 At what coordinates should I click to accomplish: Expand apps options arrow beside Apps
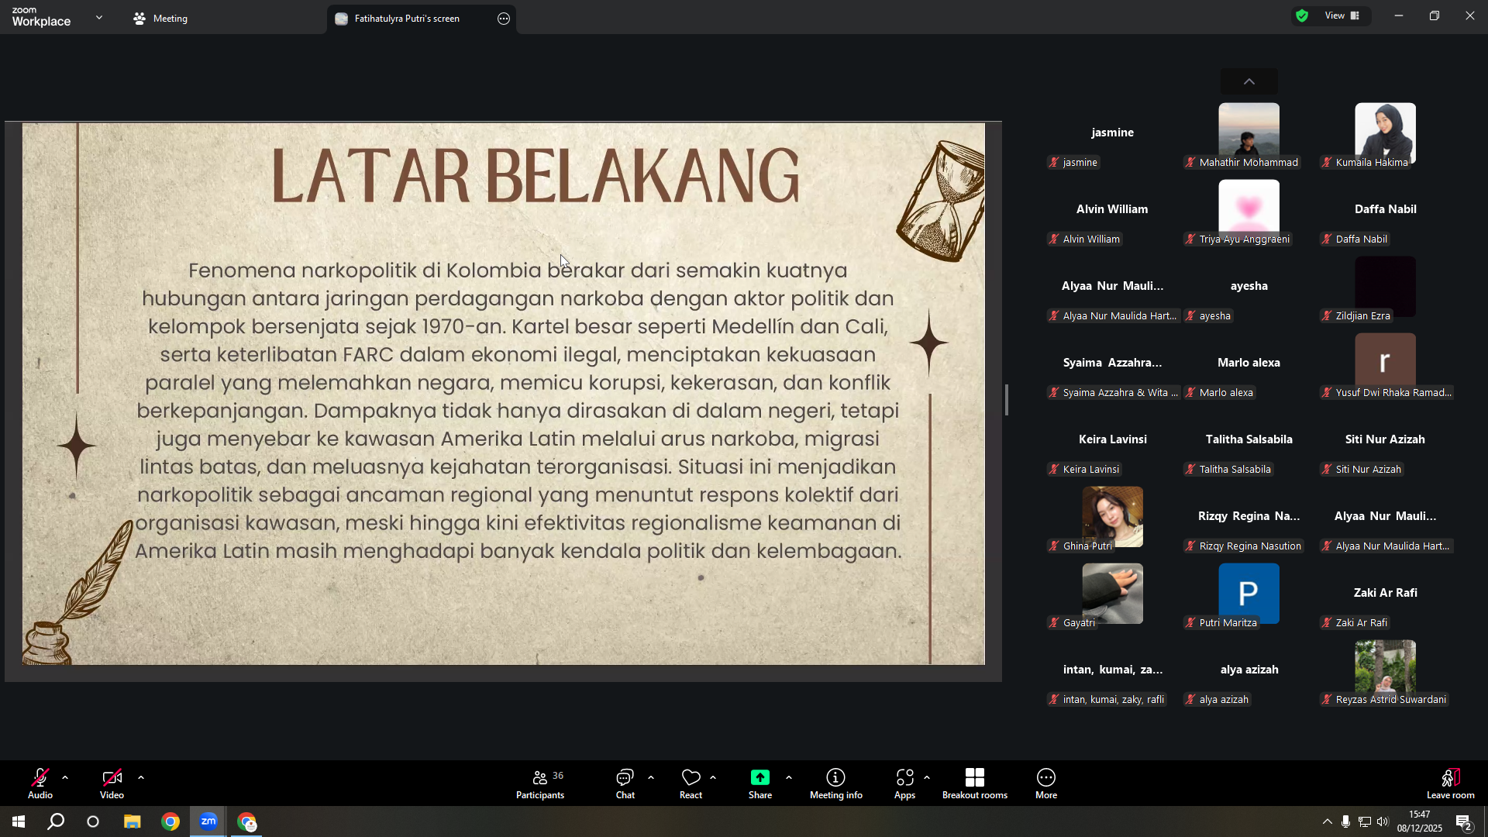click(927, 777)
